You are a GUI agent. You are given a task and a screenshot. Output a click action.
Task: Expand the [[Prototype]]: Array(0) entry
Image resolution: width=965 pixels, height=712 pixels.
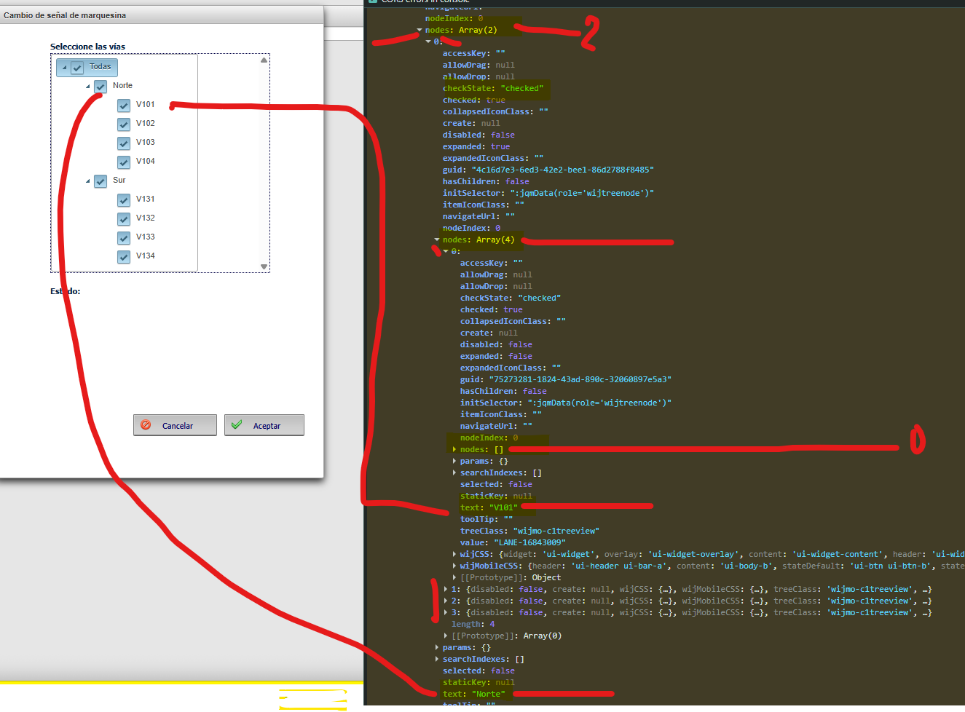pos(446,636)
